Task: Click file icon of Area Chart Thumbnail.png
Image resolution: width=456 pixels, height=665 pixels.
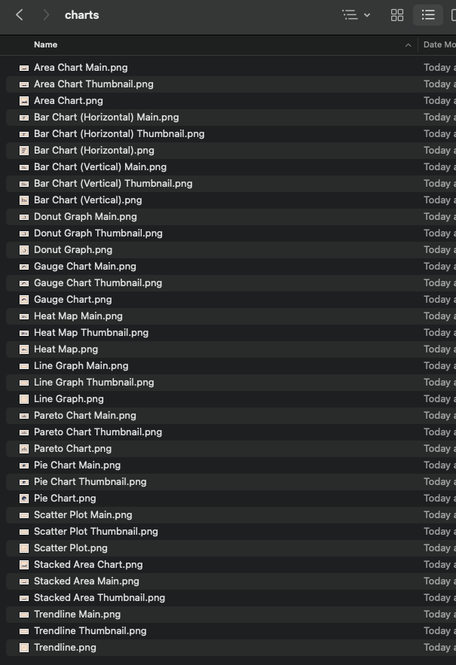Action: coord(24,84)
